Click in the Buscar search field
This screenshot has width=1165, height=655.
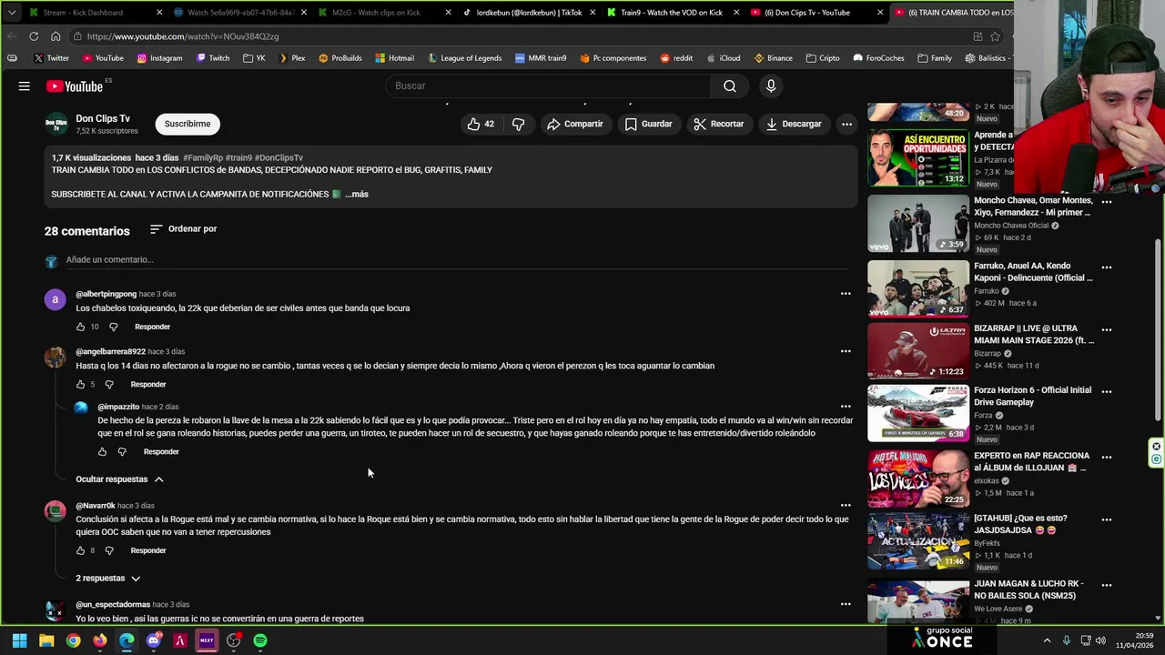548,86
